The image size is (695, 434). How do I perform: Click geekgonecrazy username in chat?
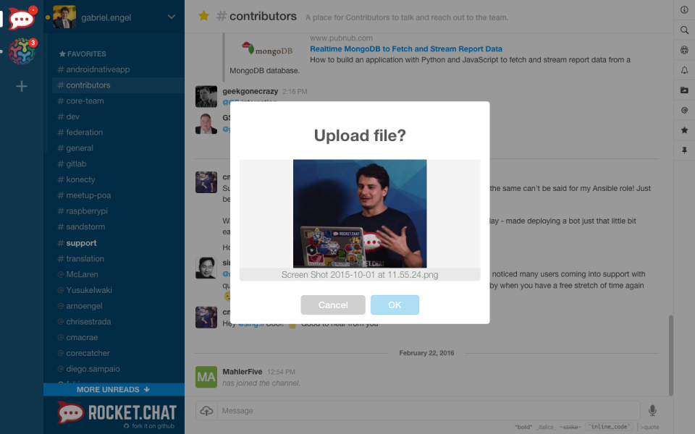click(x=250, y=91)
